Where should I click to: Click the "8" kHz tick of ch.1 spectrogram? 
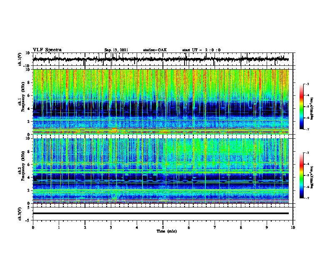pos(29,82)
